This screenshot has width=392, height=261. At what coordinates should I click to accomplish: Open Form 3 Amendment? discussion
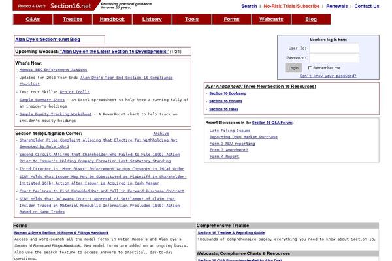(x=229, y=150)
